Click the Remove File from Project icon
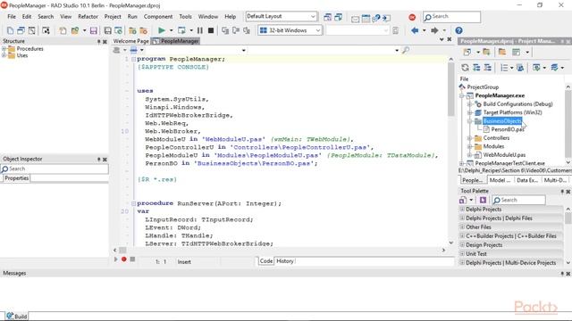This screenshot has height=321, width=572. [x=143, y=30]
